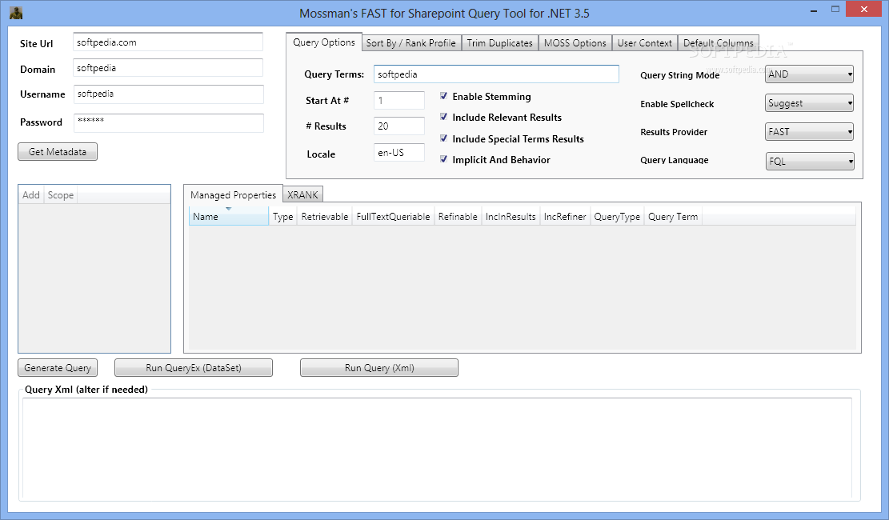
Task: Click the Site Url input field
Action: click(x=168, y=42)
